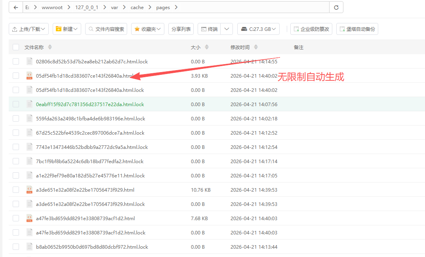The image size is (425, 257).
Task: Click the wwwroot breadcrumb segment
Action: (x=52, y=7)
